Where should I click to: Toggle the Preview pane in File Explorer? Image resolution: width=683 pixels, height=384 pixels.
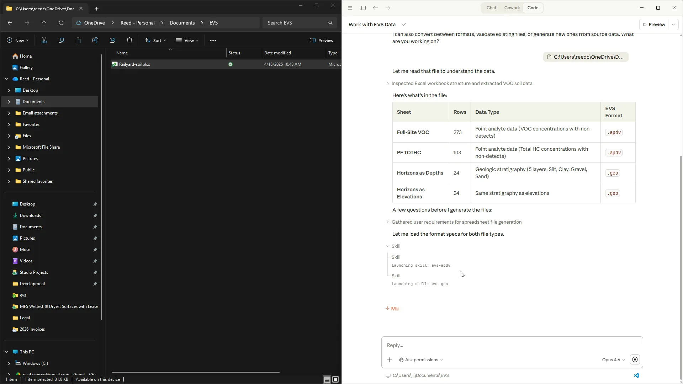(322, 40)
